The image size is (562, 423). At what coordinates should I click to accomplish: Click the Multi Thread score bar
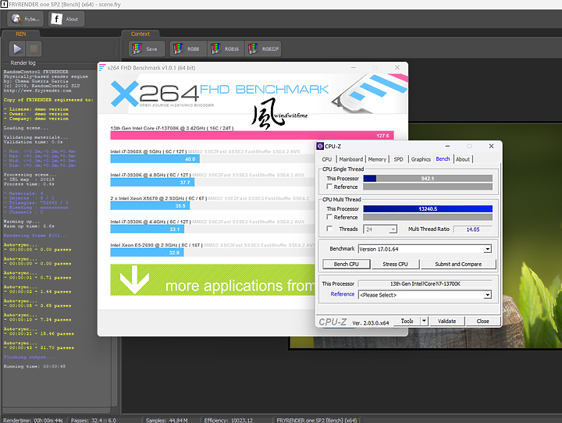pos(427,209)
